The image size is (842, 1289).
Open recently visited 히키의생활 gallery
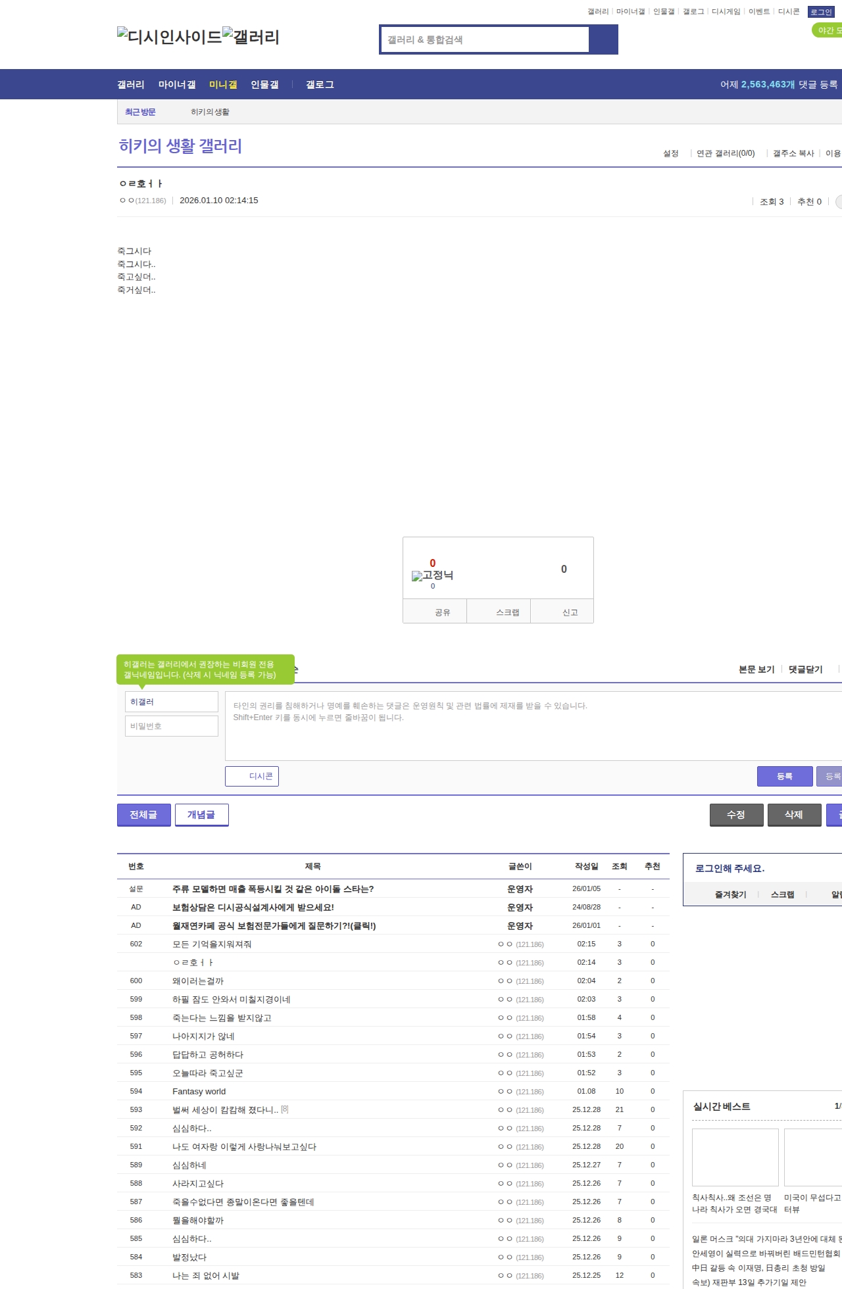click(x=210, y=112)
